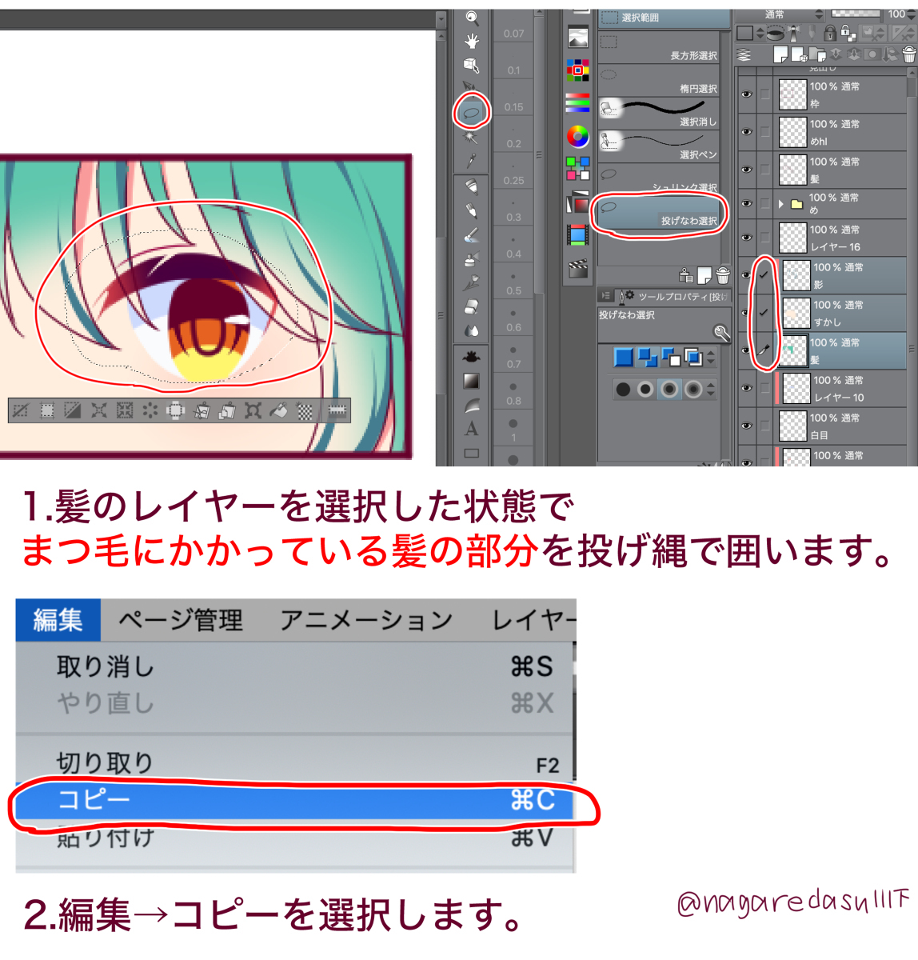The width and height of the screenshot is (918, 960).
Task: Click the opacity stepper arrows beside 100
Action: pyautogui.click(x=910, y=15)
